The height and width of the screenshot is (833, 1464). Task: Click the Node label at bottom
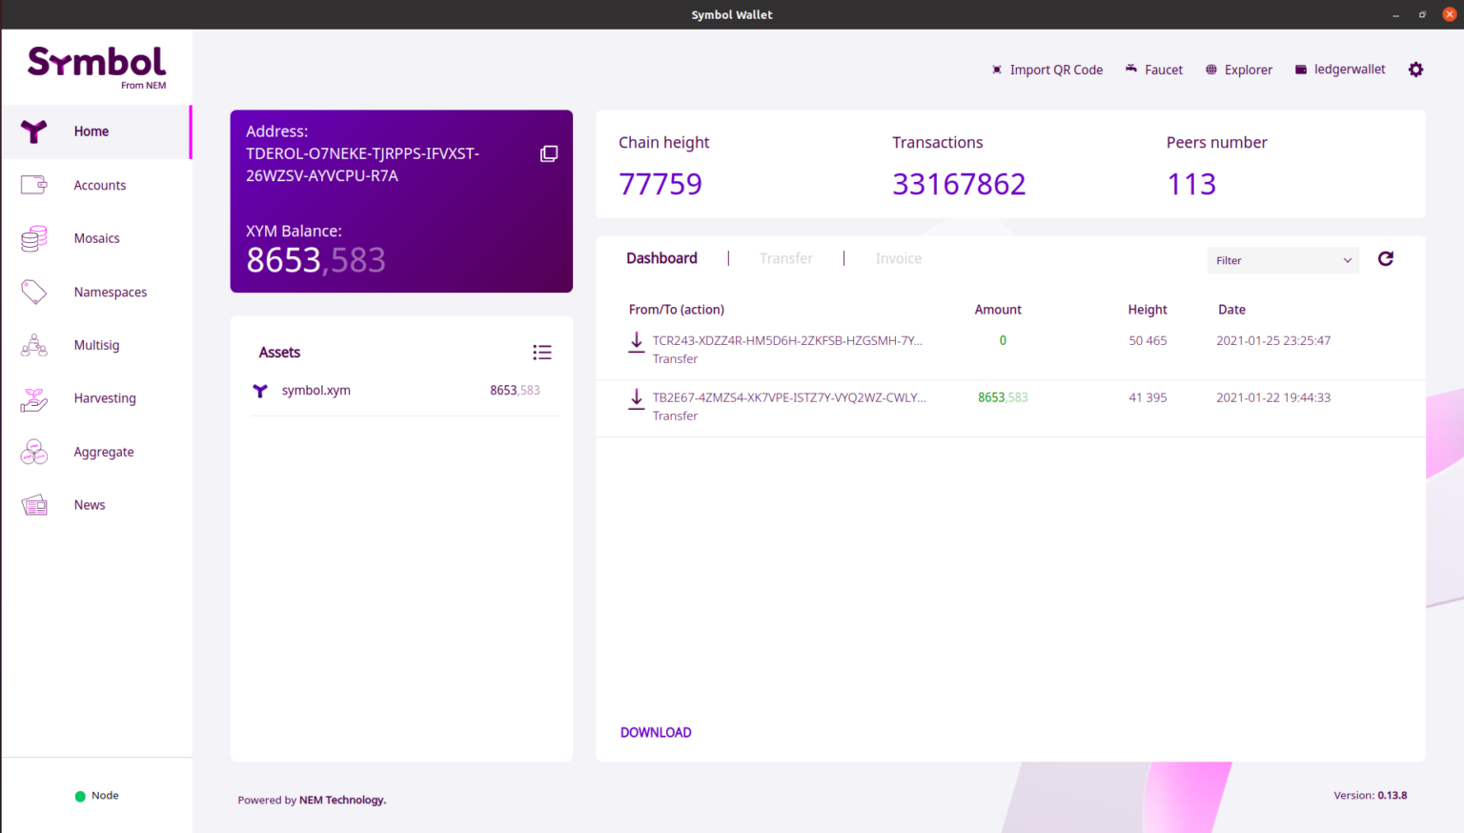click(x=105, y=796)
